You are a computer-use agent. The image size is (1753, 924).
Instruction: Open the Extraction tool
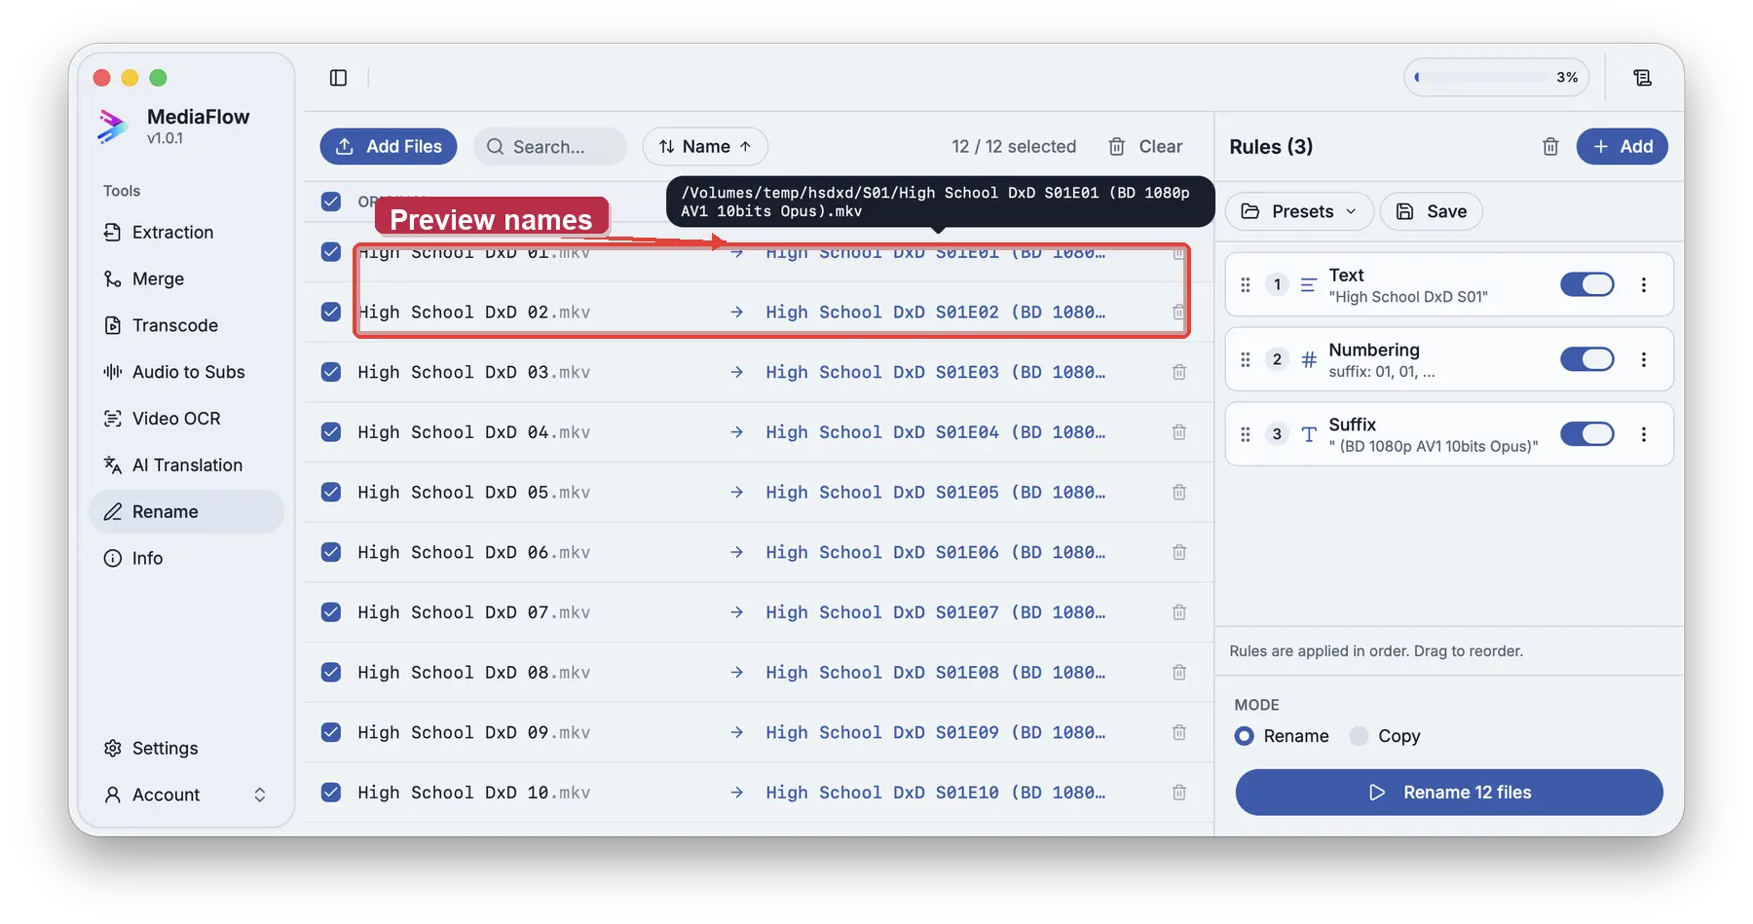click(x=185, y=232)
